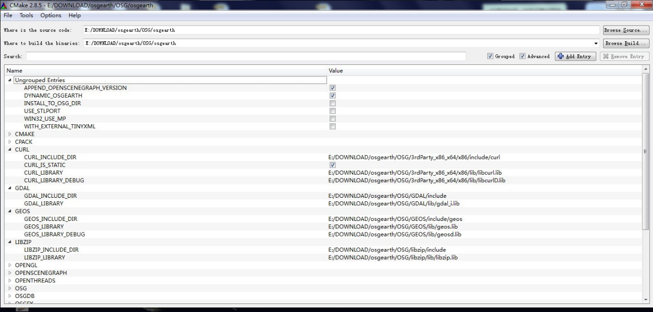Open the Tools menu
This screenshot has height=312, width=653.
tap(26, 16)
